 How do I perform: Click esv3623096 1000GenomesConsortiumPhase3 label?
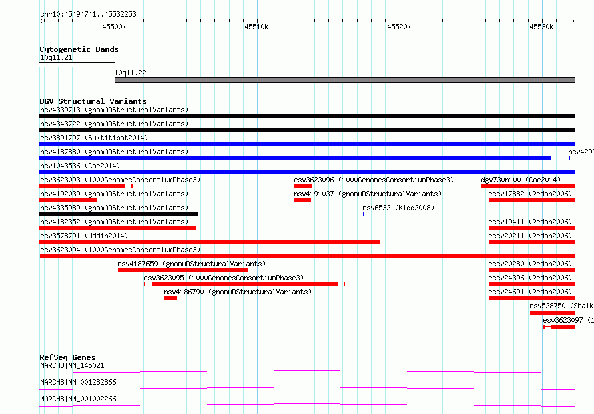click(374, 180)
